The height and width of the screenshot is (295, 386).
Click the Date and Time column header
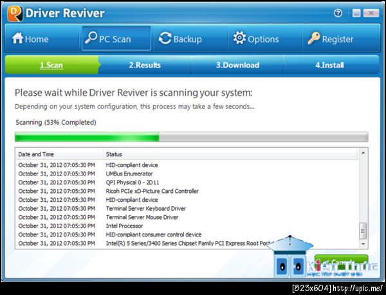pyautogui.click(x=59, y=154)
